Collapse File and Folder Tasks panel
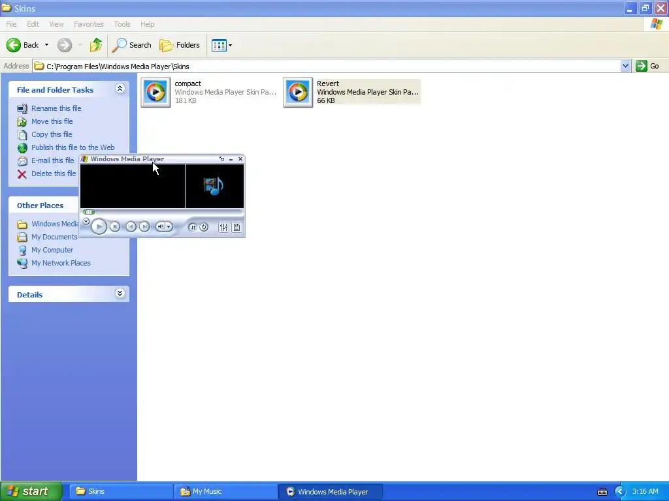Screen dimensions: 669x501 (x=120, y=89)
